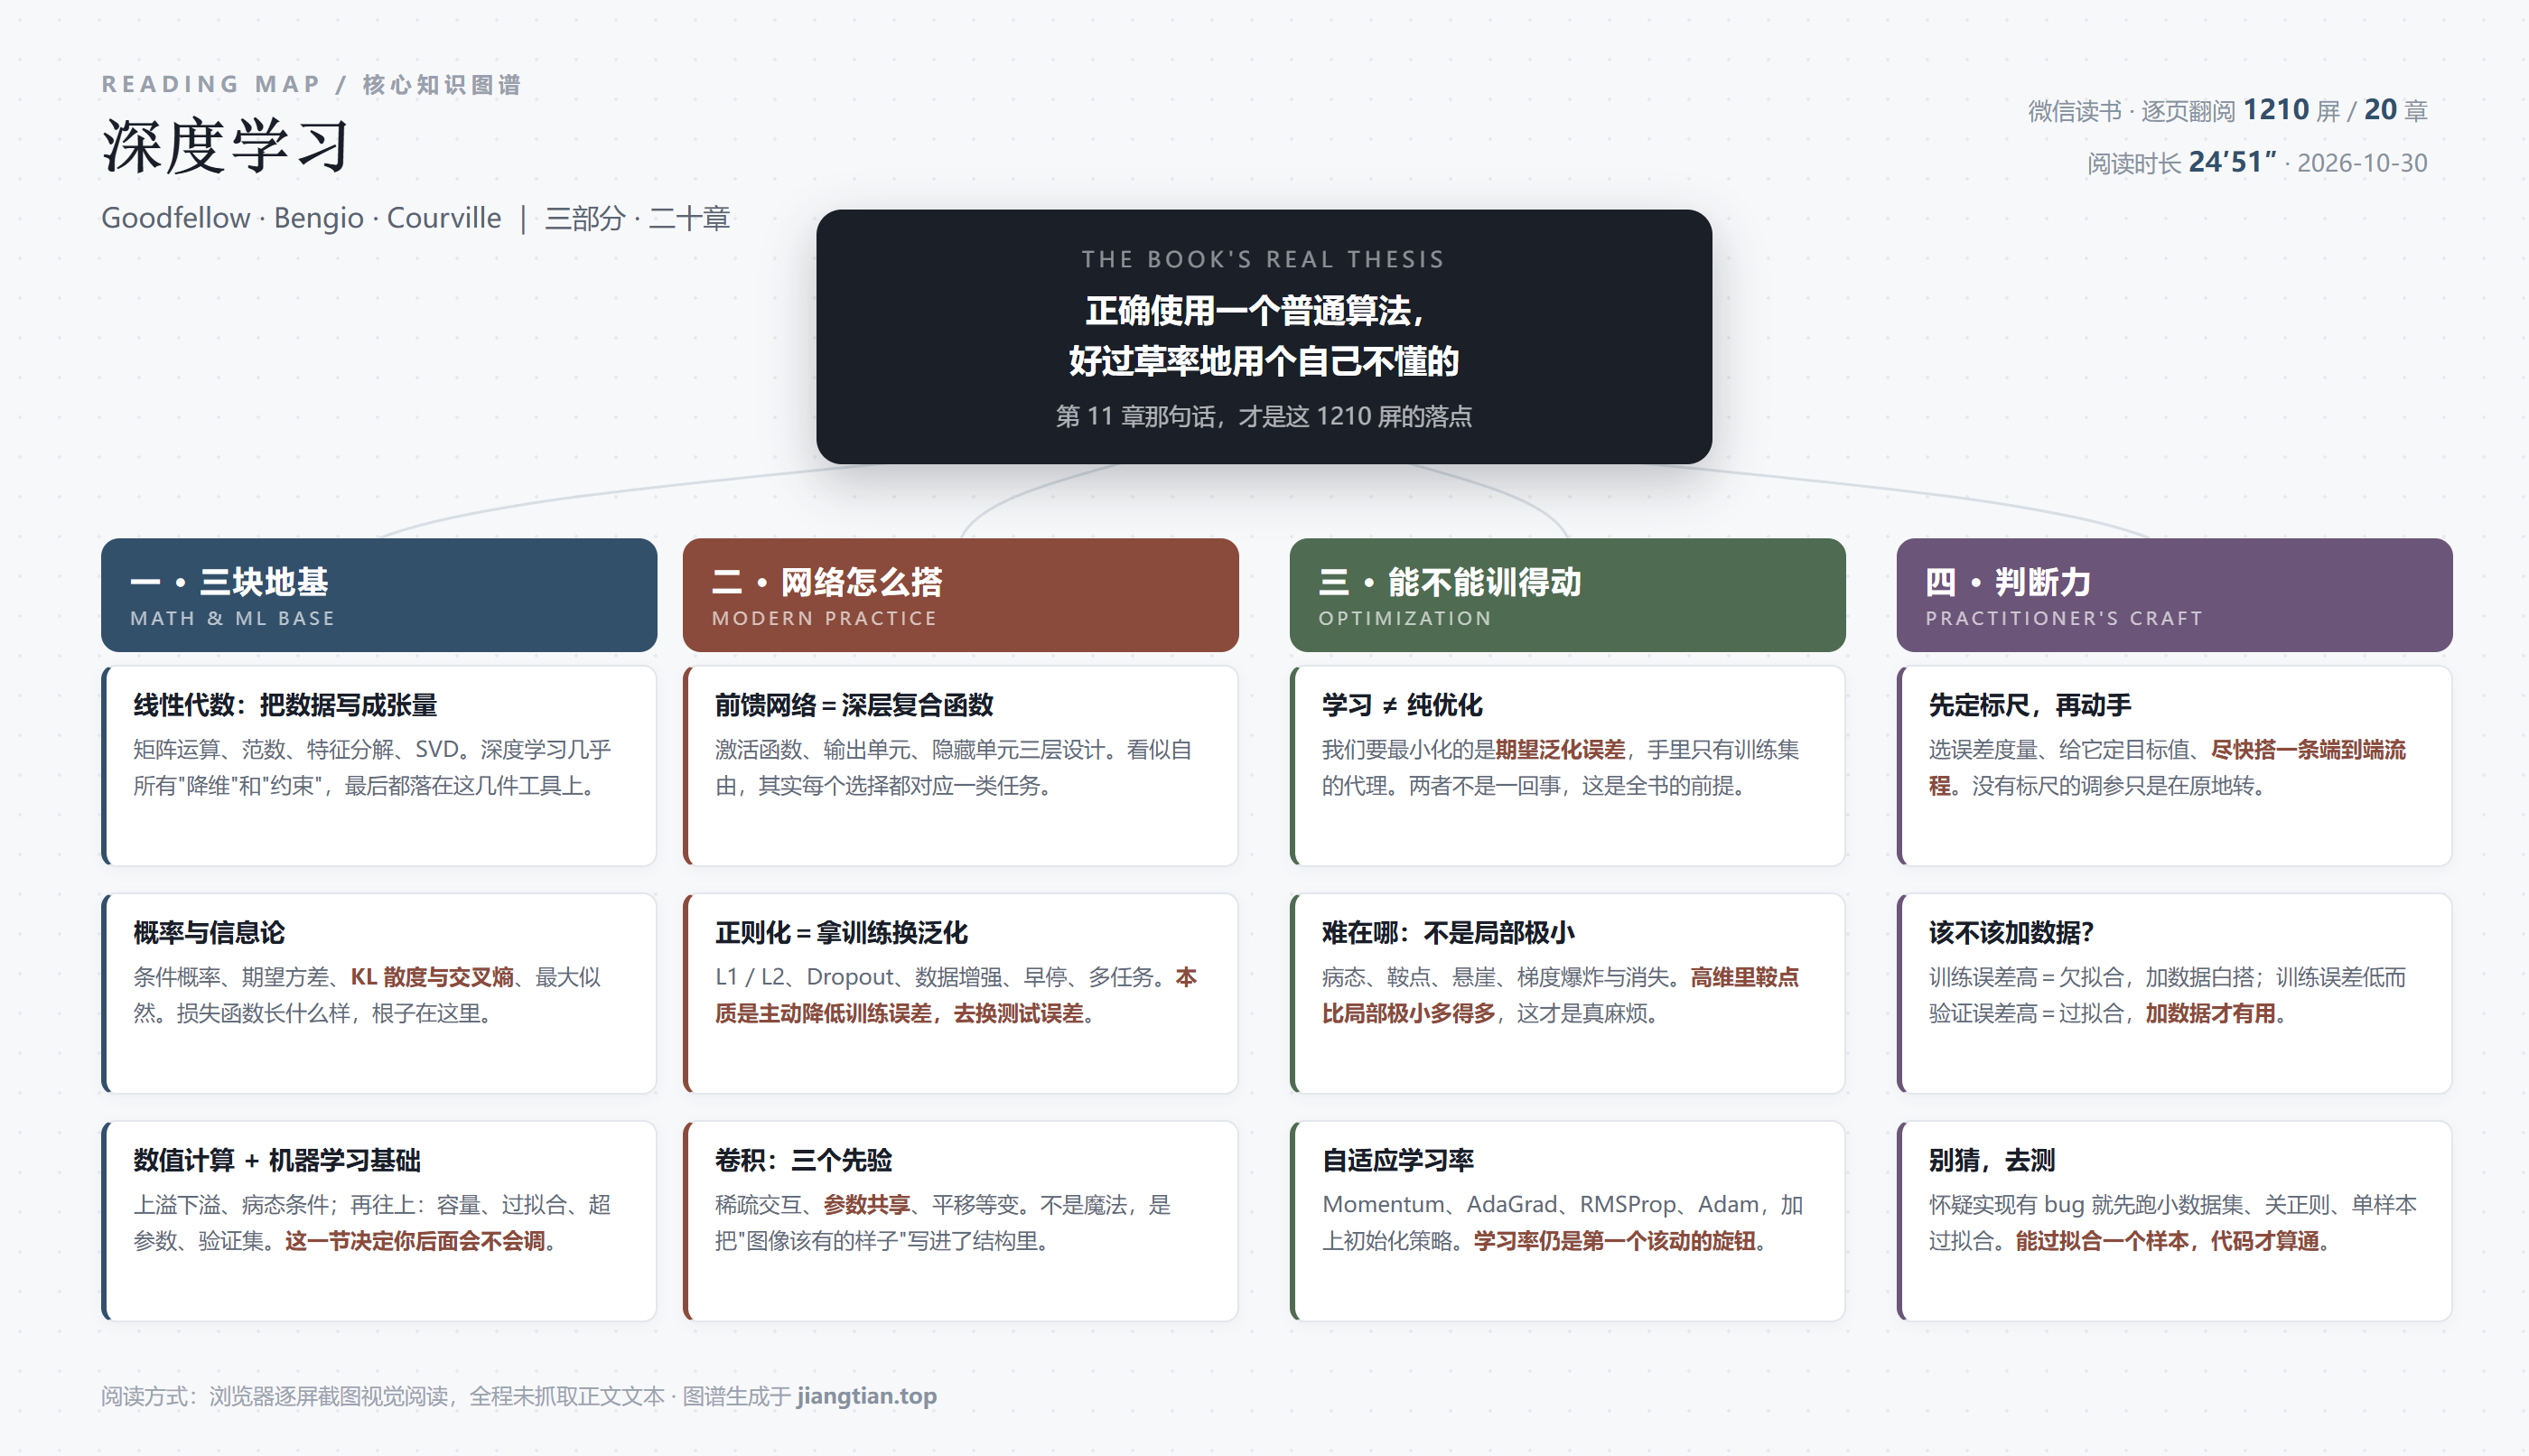Open the 学习 ≠ 纯优化 card
This screenshot has height=1456, width=2529.
(1567, 766)
